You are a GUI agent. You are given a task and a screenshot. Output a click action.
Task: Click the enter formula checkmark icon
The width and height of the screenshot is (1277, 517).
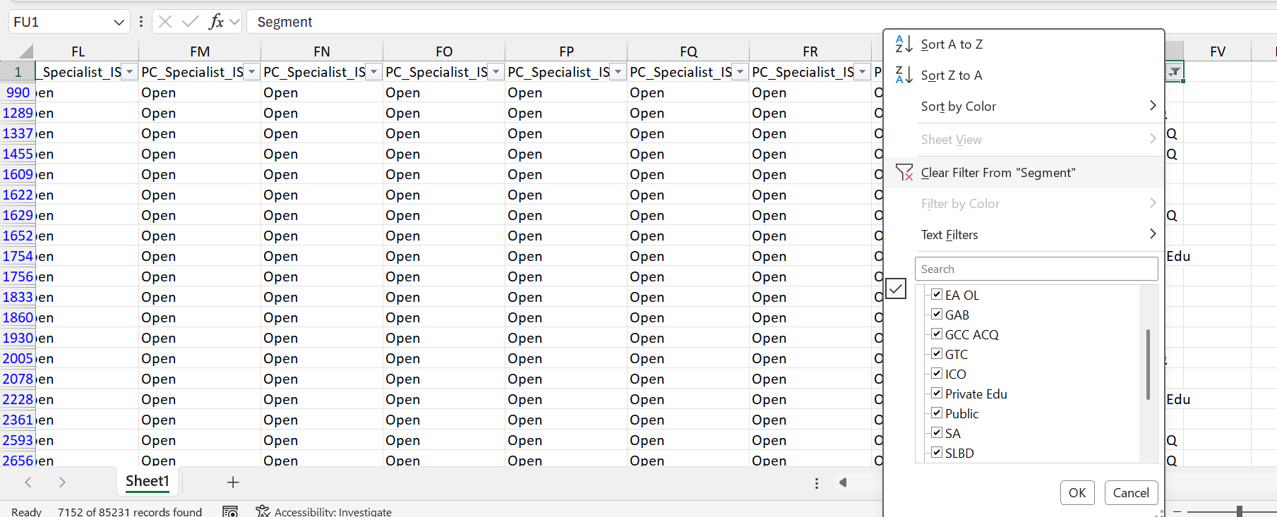point(190,22)
